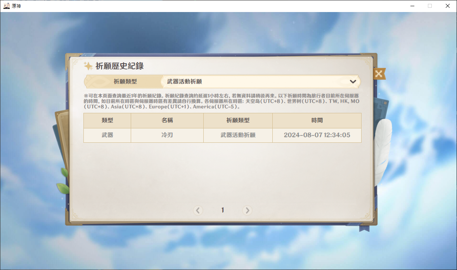Click the 祈願類型 column header in table
This screenshot has width=457, height=270.
238,120
